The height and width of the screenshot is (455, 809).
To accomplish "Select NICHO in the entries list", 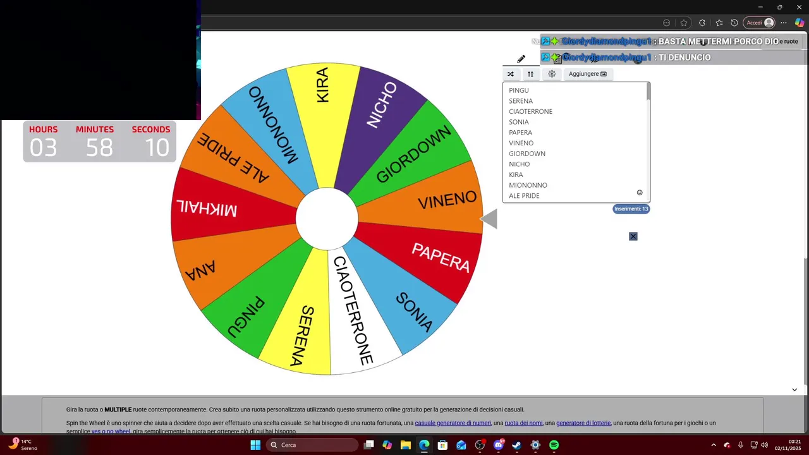I will pos(520,164).
